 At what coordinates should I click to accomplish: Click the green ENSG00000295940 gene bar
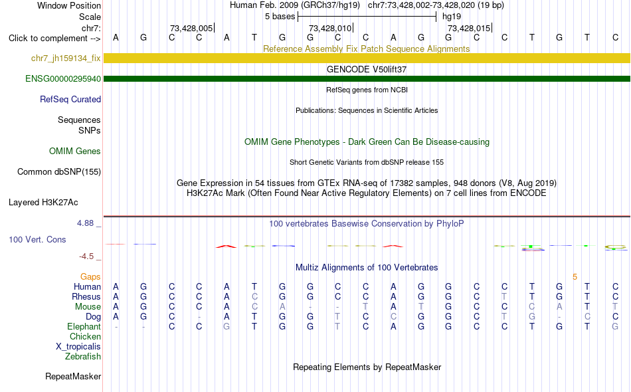(x=367, y=78)
